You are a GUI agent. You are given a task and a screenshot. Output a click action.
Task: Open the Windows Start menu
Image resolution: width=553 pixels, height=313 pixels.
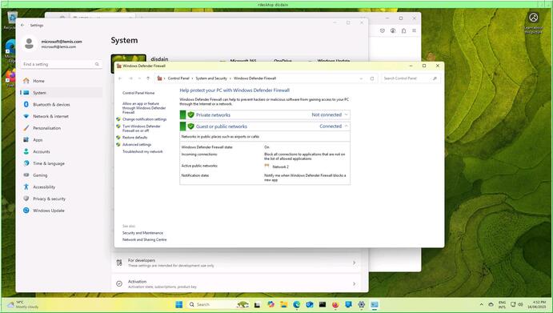point(179,304)
